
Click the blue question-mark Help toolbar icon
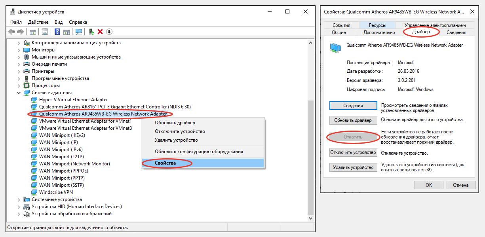[57, 32]
